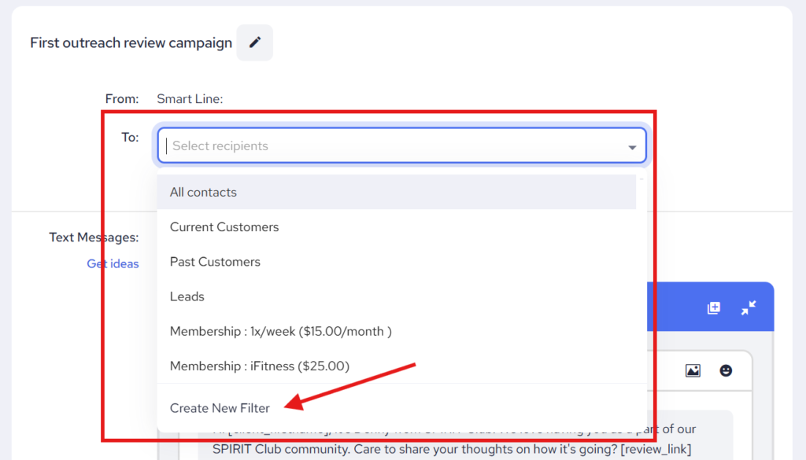Click the Smart Line sender value
Image resolution: width=806 pixels, height=460 pixels.
point(190,99)
